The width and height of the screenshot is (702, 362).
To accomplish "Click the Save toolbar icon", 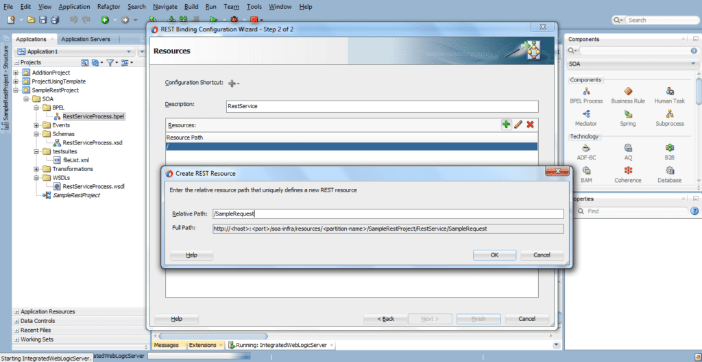I will (43, 20).
